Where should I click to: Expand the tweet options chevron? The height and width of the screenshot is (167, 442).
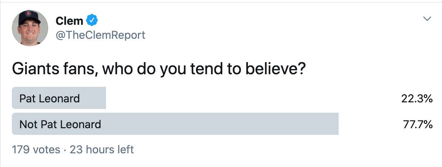(427, 19)
